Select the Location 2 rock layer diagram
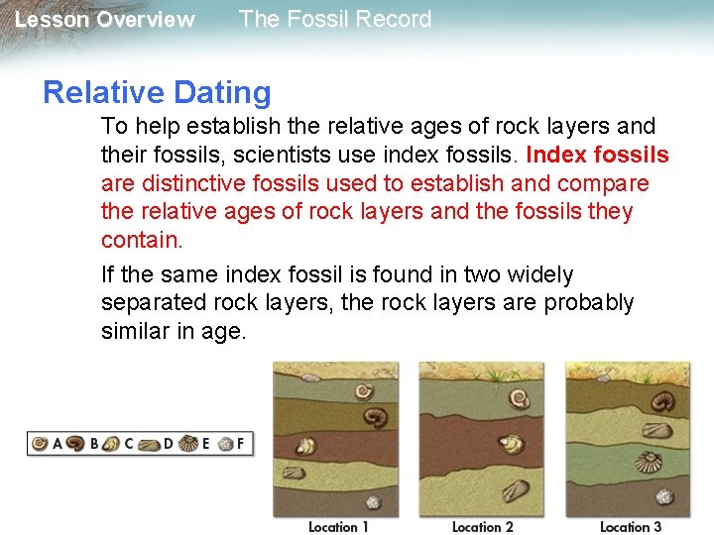This screenshot has width=714, height=535. pos(481,440)
